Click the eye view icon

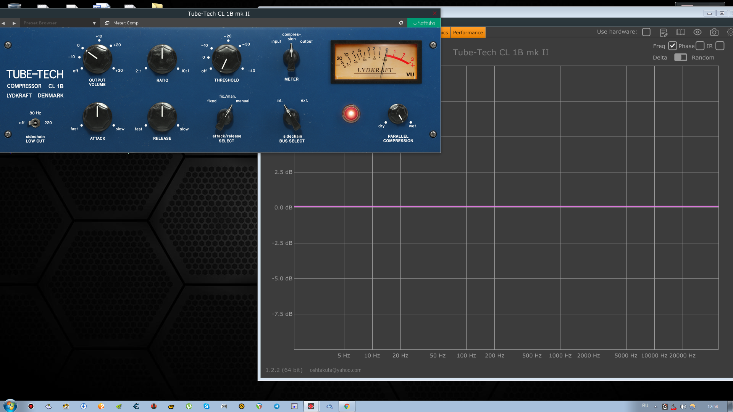pos(697,32)
